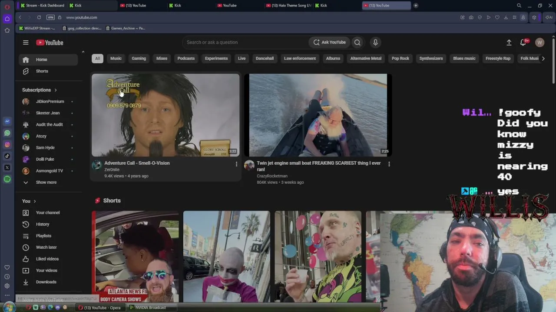Take a snapshot with the camera icon
Screen dimensions: 556x312
pos(471,17)
